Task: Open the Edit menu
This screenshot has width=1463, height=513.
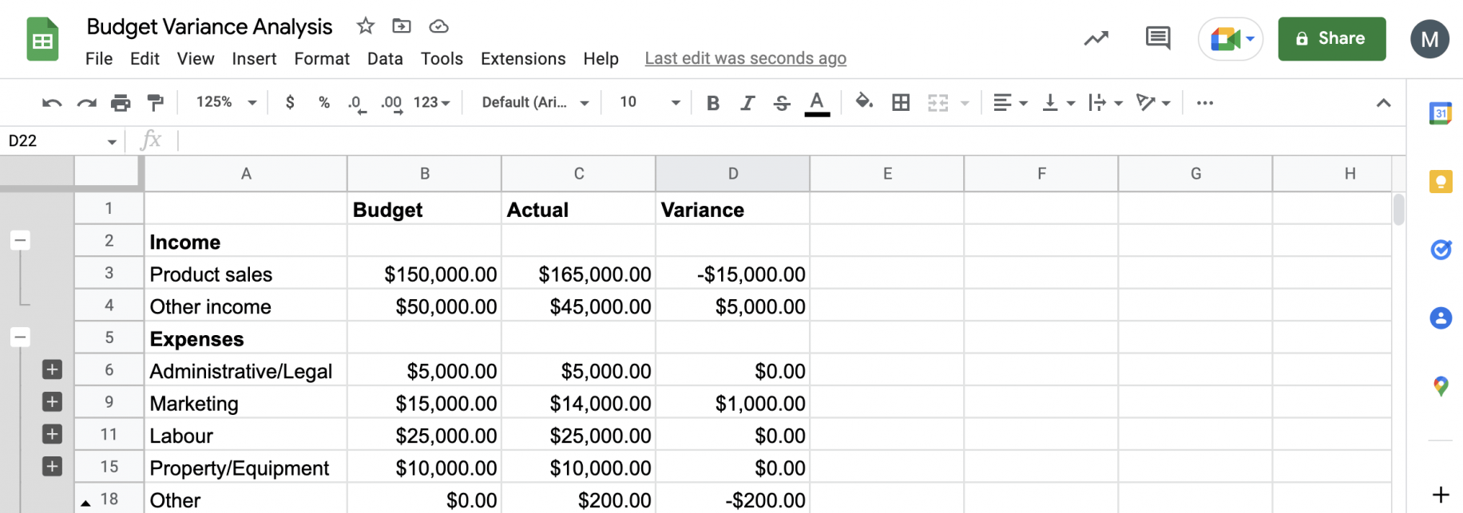Action: tap(145, 58)
